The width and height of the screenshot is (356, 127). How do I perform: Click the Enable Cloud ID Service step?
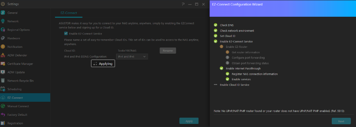coord(234,85)
